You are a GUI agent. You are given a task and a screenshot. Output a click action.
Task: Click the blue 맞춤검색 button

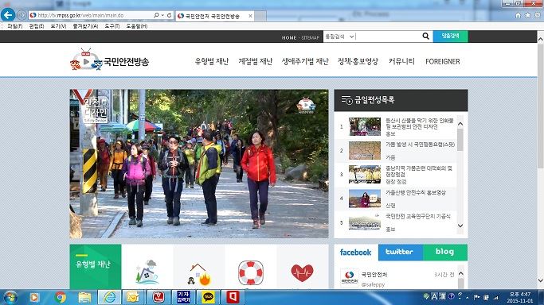coord(450,36)
